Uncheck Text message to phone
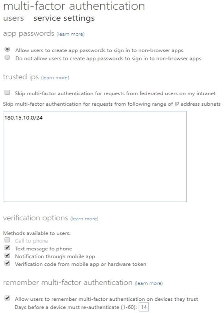This screenshot has width=224, height=313. click(7, 248)
